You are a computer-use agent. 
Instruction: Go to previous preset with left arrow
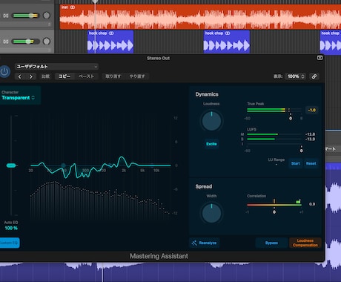20,76
